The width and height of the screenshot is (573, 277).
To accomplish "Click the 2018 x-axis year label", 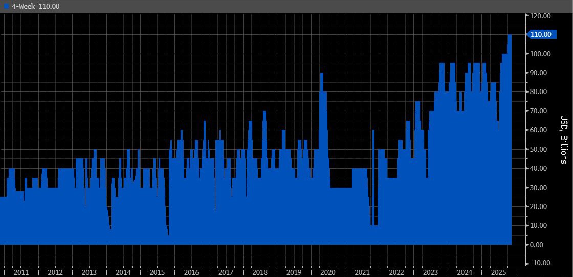I will click(x=260, y=272).
